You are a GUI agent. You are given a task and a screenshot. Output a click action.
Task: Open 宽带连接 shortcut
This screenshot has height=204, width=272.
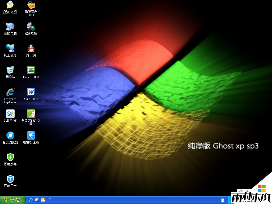31,27
